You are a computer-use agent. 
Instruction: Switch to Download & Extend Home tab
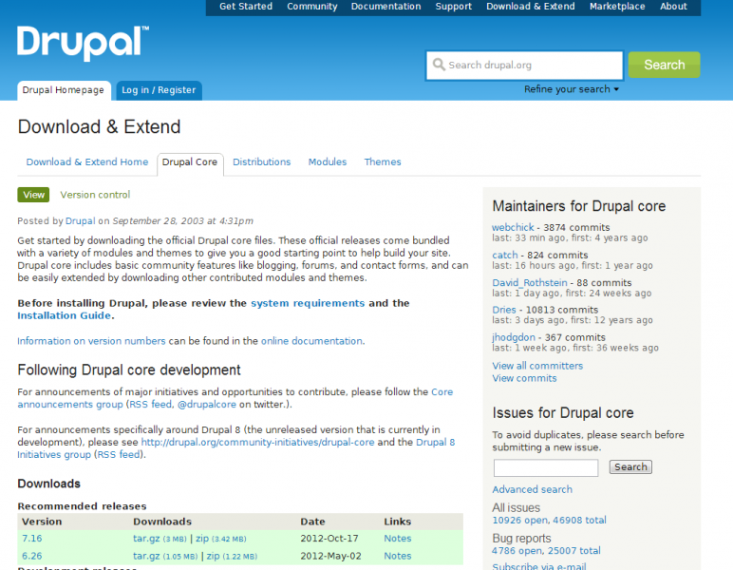tap(87, 161)
